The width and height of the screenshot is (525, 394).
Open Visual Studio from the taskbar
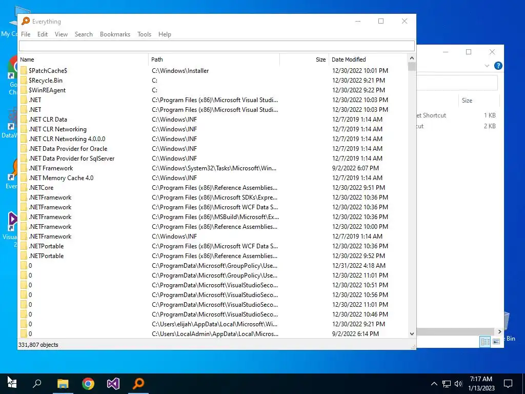(x=113, y=384)
